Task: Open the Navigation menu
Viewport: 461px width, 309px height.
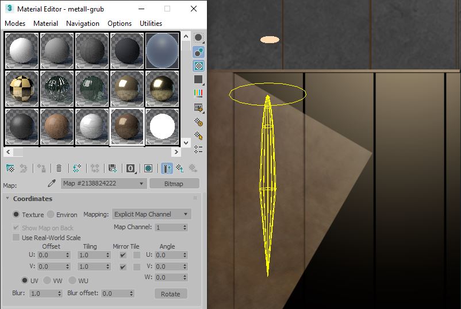Action: click(x=83, y=24)
